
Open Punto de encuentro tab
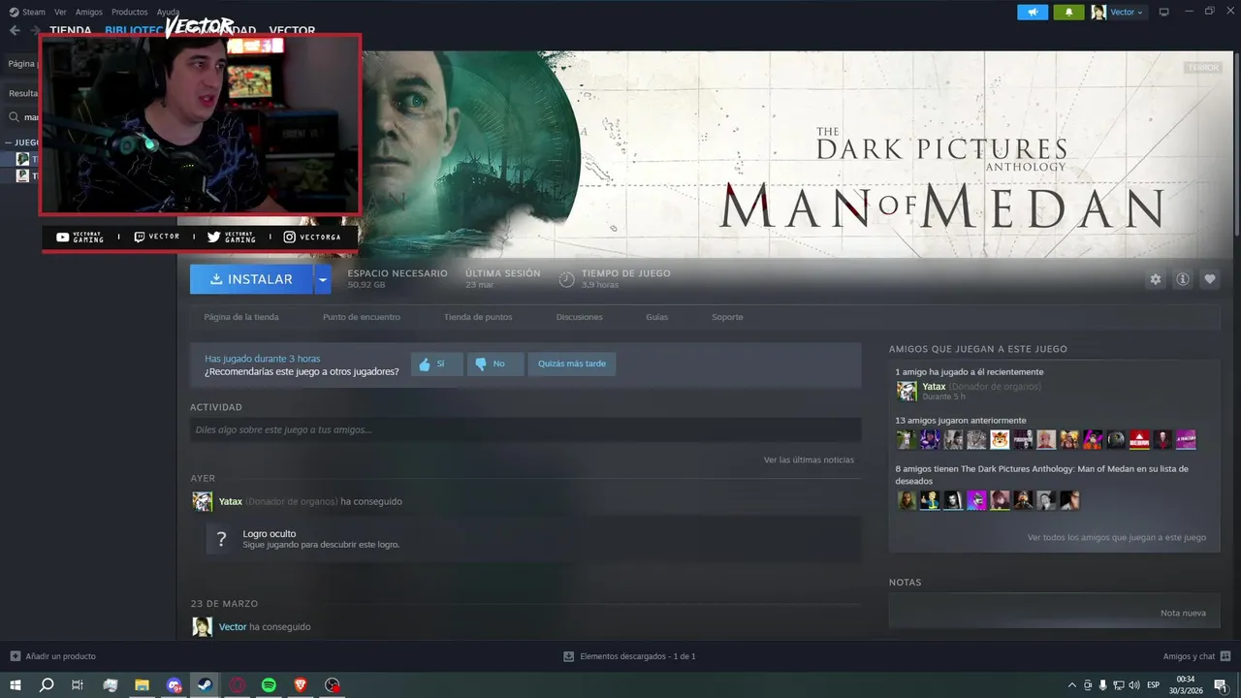(362, 317)
